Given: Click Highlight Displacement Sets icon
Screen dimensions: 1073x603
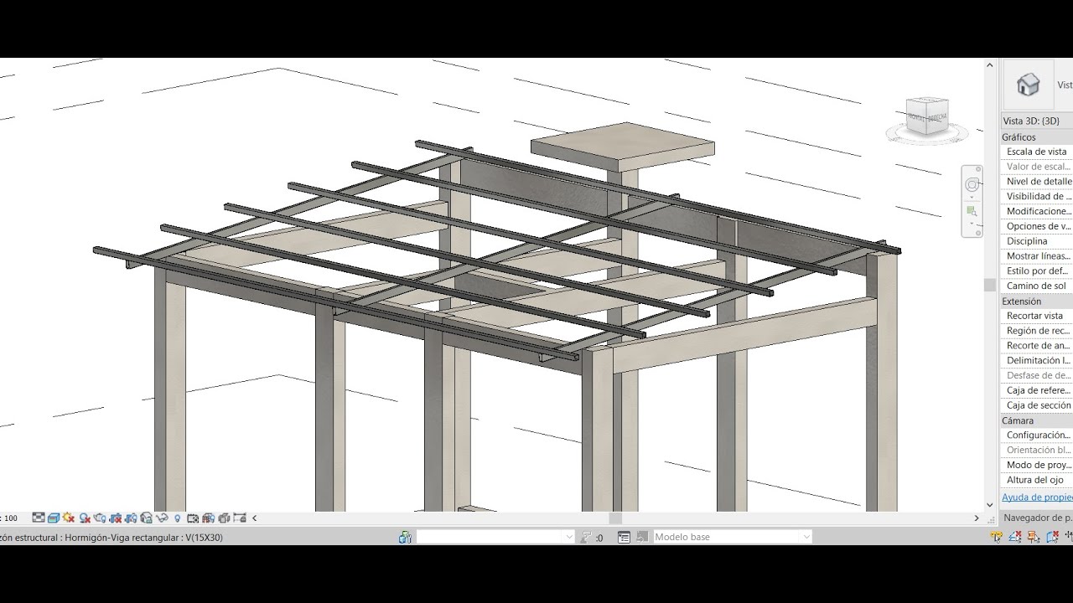Looking at the screenshot, I should click(224, 518).
